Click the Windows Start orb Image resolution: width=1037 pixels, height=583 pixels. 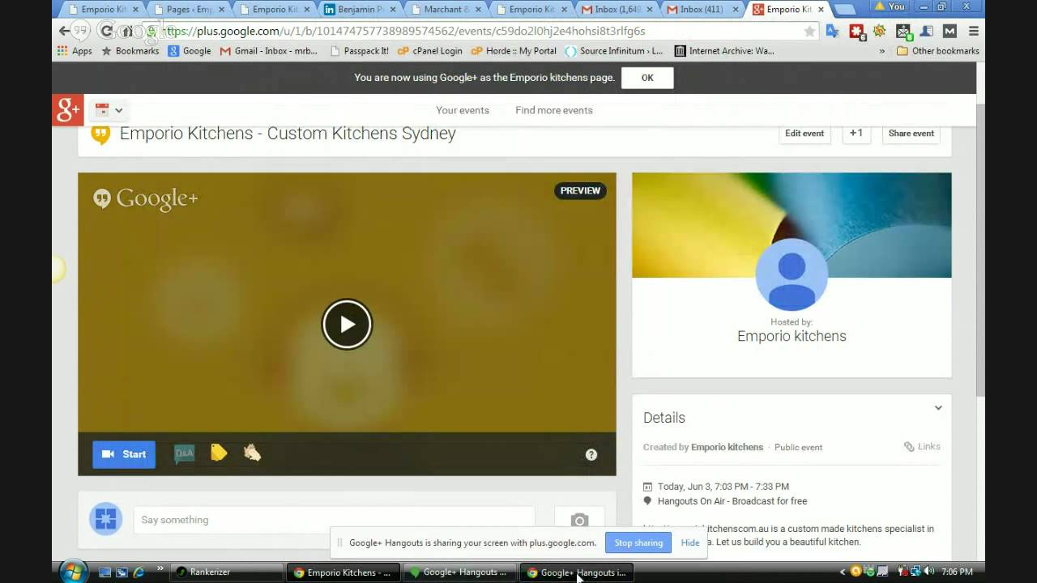pos(72,572)
